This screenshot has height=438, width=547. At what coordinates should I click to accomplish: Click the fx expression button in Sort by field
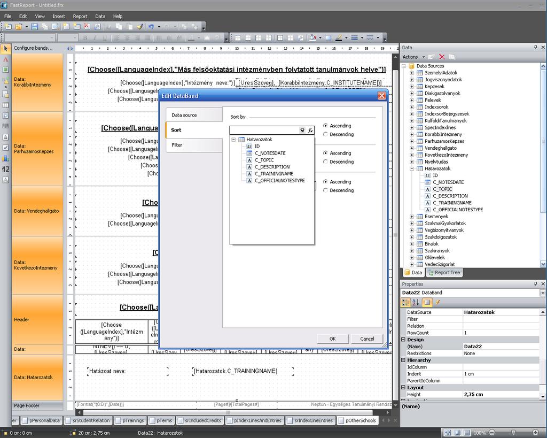click(x=310, y=130)
